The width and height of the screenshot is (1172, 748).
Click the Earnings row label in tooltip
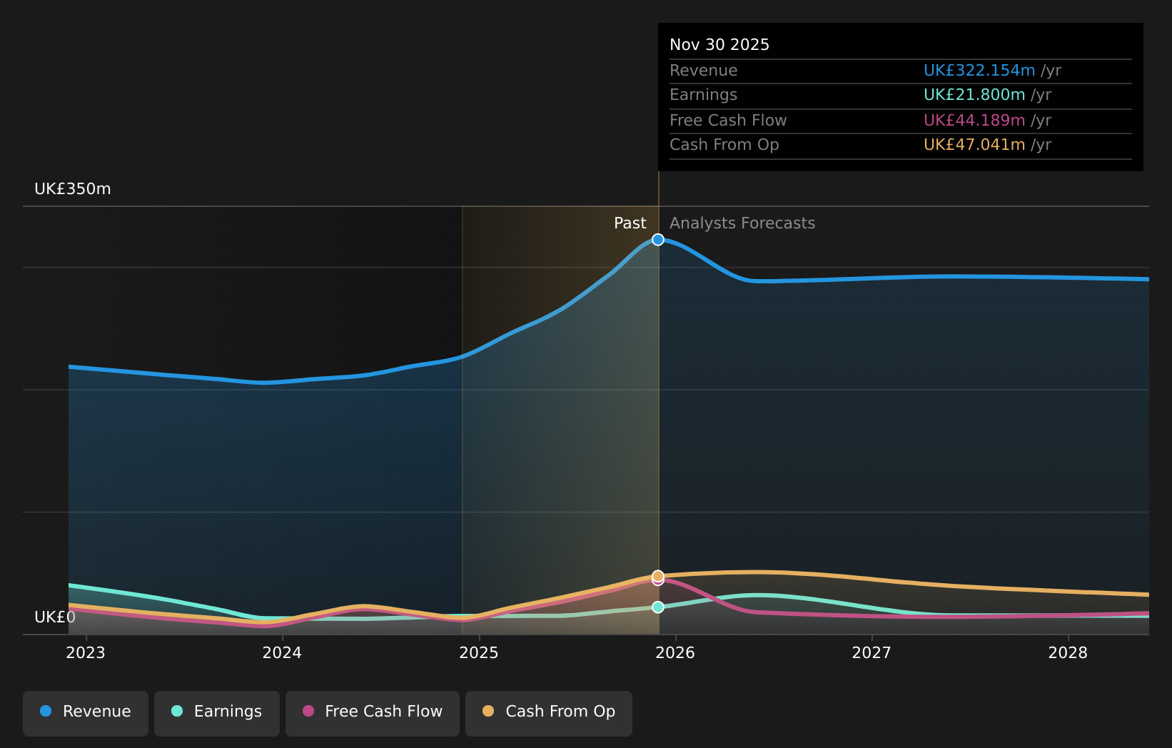(704, 95)
